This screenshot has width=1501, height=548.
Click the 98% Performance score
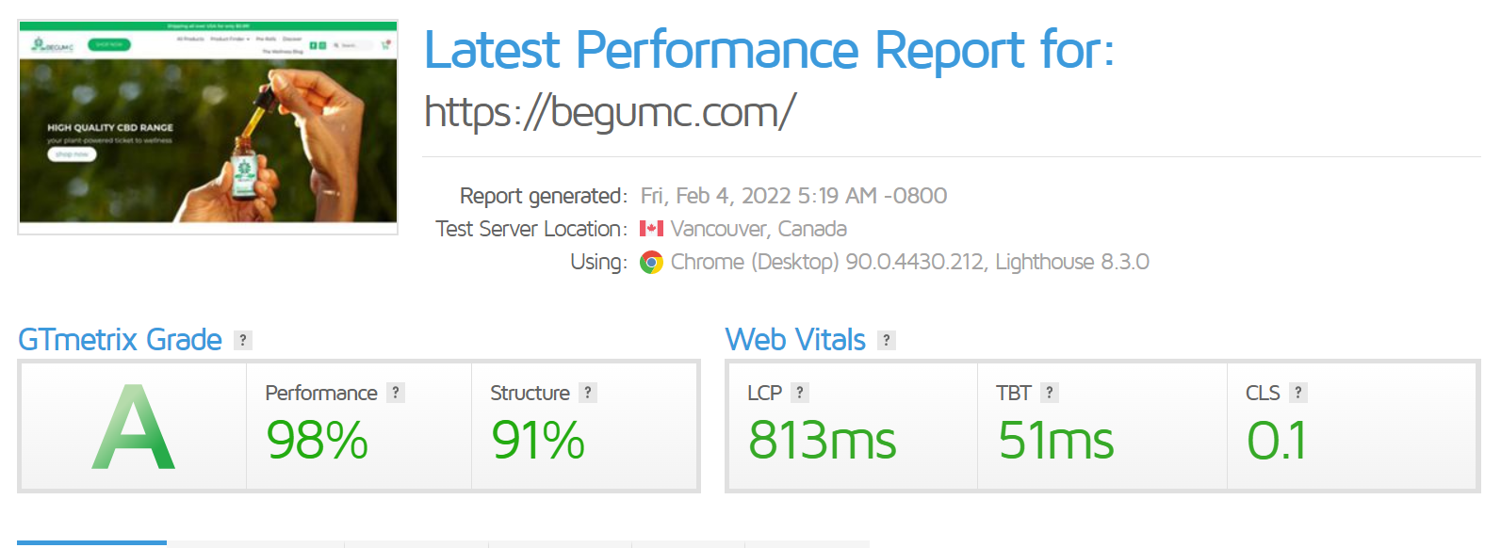(317, 441)
